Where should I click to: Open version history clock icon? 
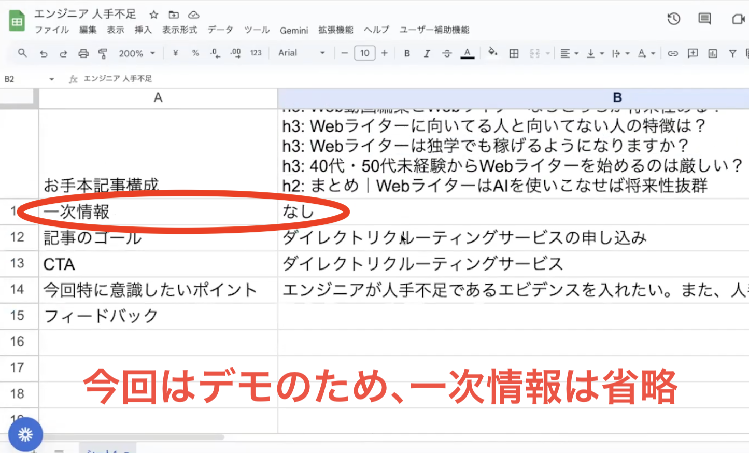click(x=673, y=19)
